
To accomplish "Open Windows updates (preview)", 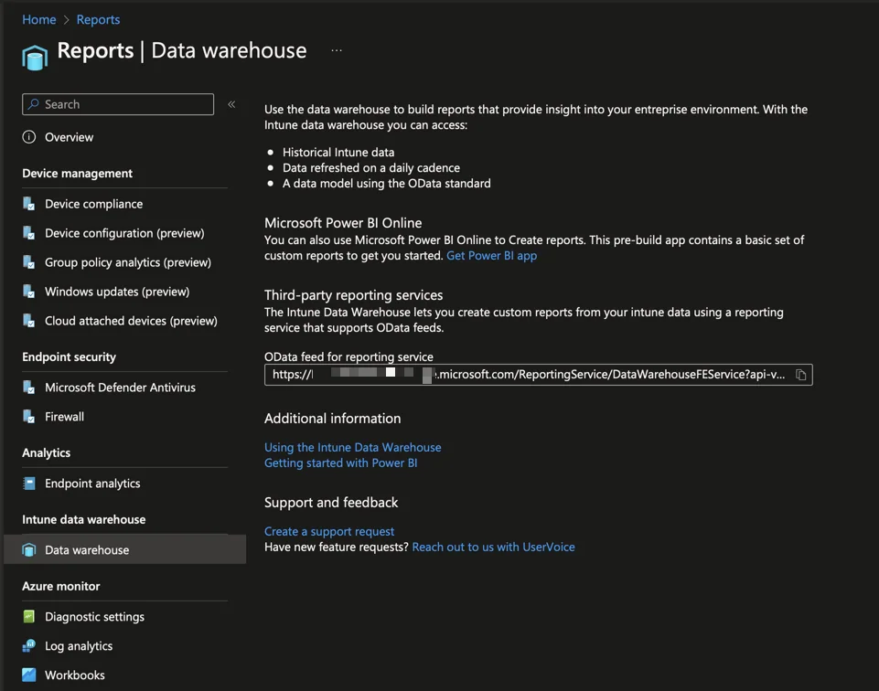I will (117, 292).
